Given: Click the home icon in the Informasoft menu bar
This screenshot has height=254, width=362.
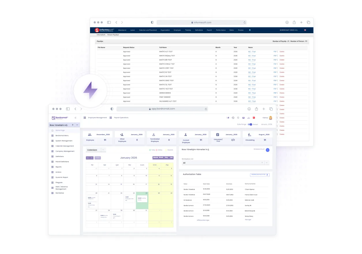Looking at the screenshot, I should pyautogui.click(x=249, y=30).
